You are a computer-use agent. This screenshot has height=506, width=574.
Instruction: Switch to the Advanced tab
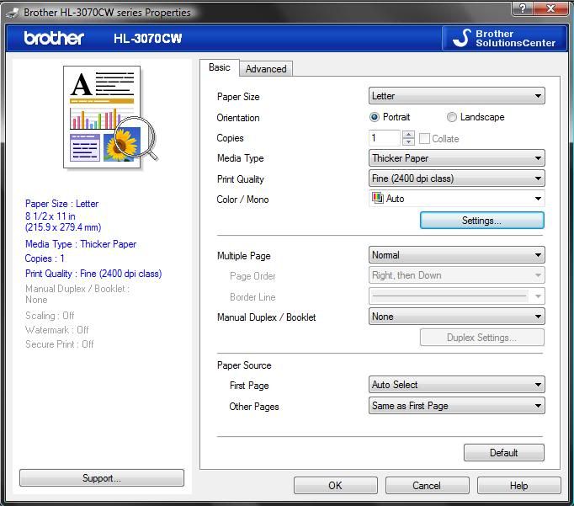point(266,69)
